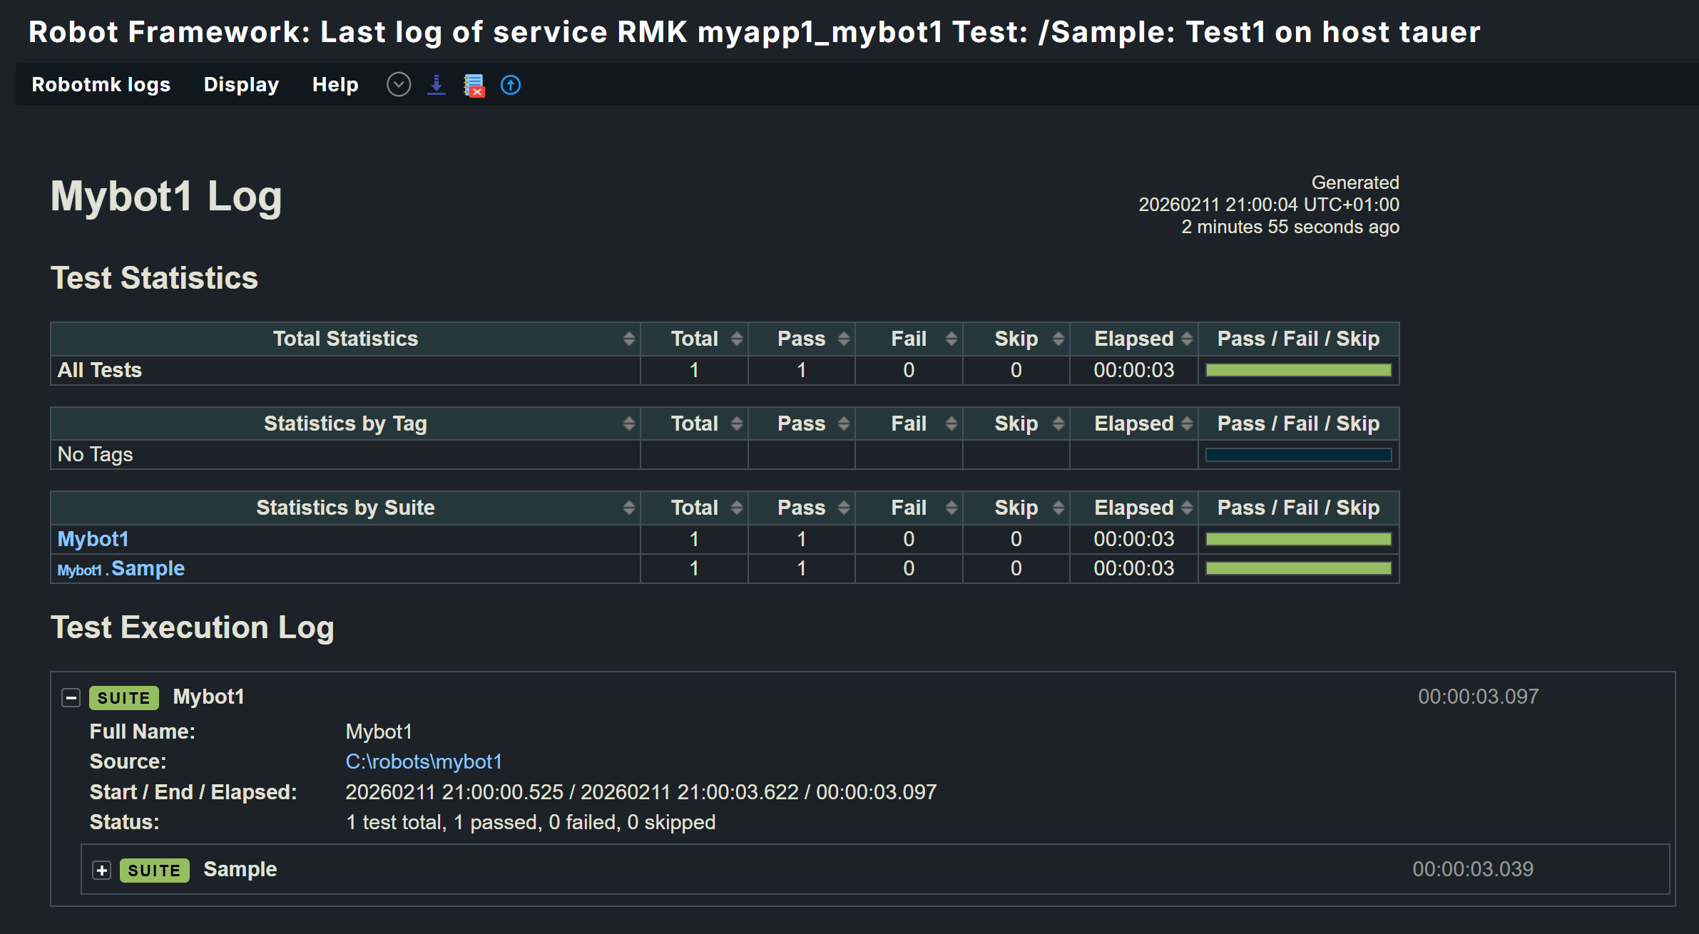
Task: Click the SUITE badge beside Mybot1
Action: tap(123, 697)
